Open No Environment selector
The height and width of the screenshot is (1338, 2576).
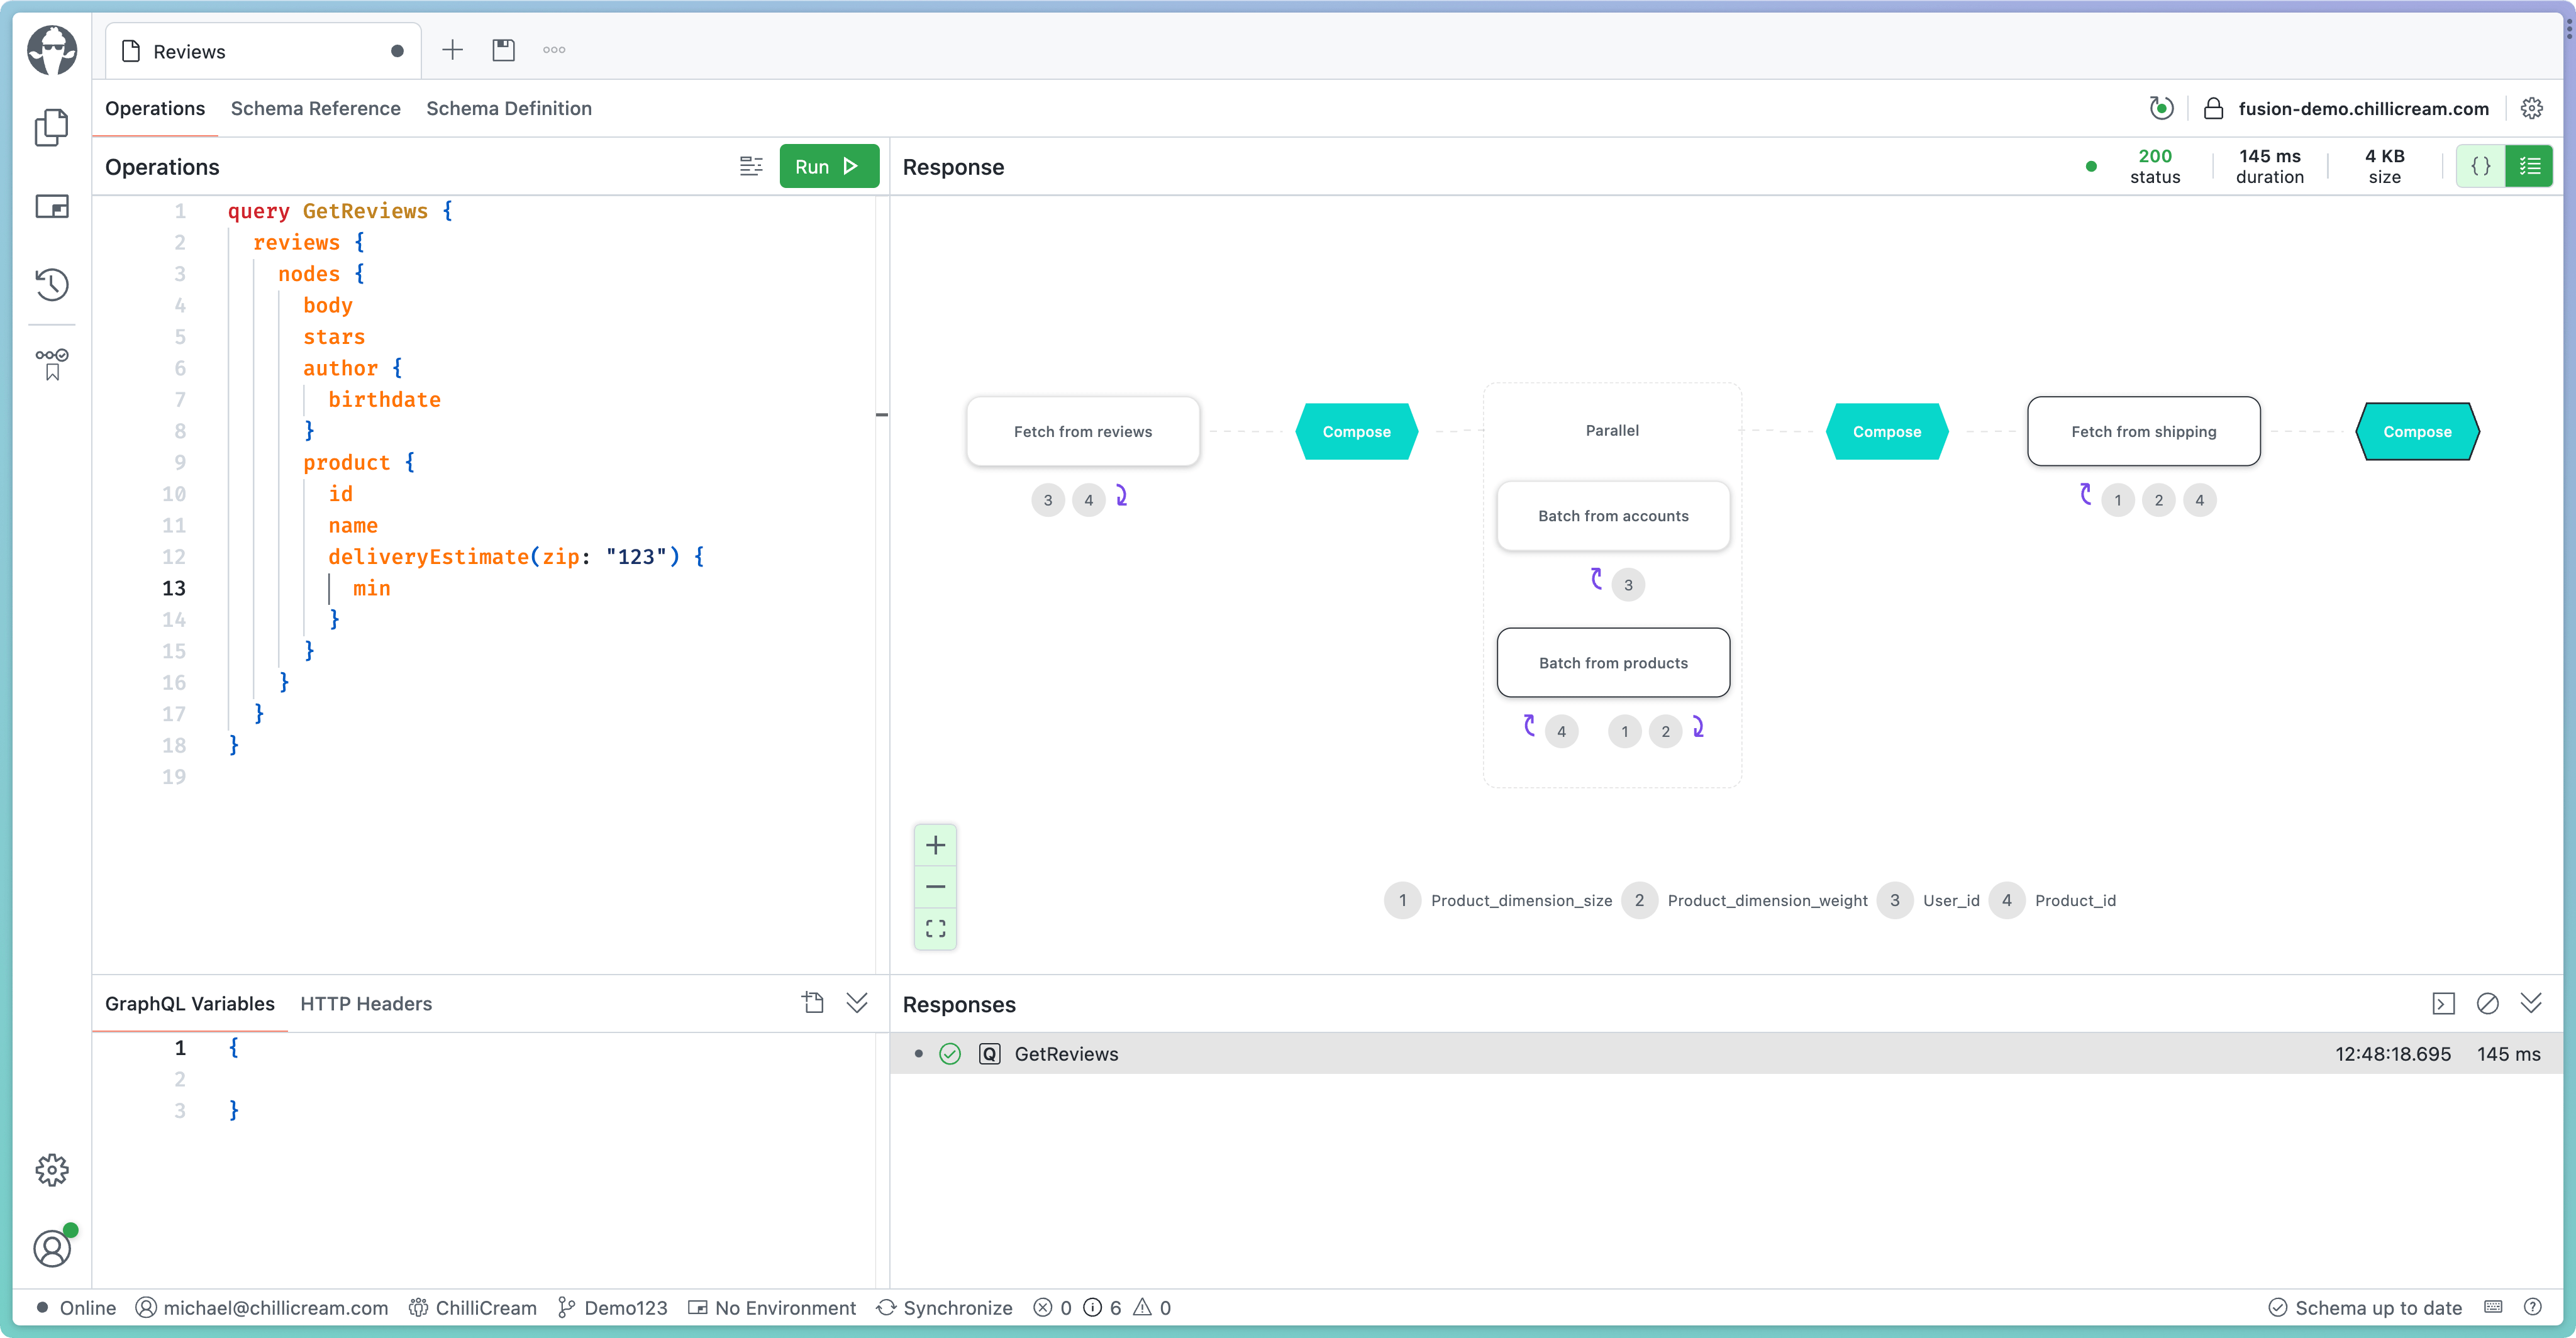772,1308
